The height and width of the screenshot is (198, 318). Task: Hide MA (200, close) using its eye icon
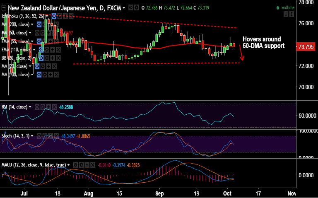pos(39,24)
